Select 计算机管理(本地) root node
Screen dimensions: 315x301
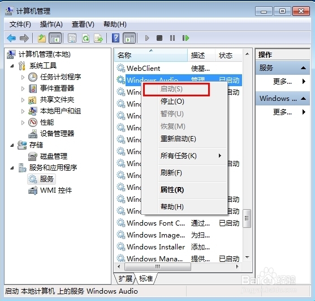click(45, 54)
